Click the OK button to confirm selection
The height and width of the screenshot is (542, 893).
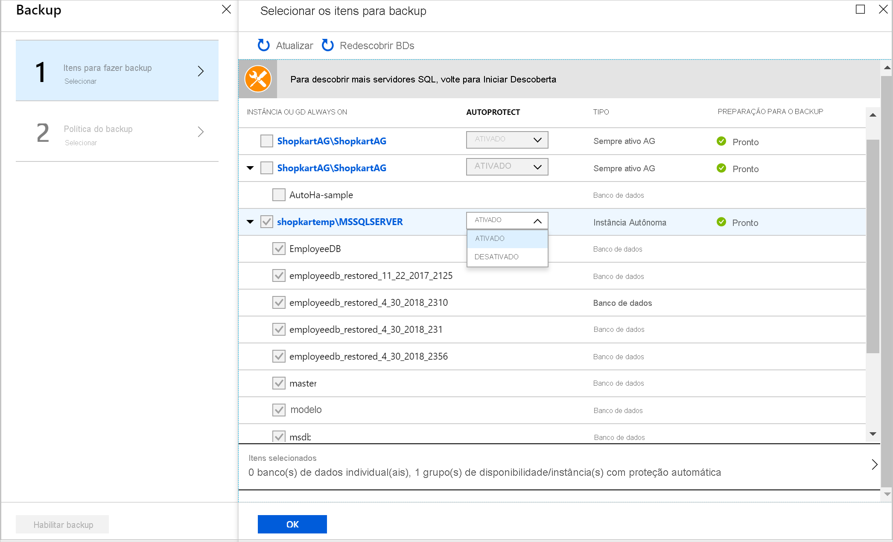point(293,524)
